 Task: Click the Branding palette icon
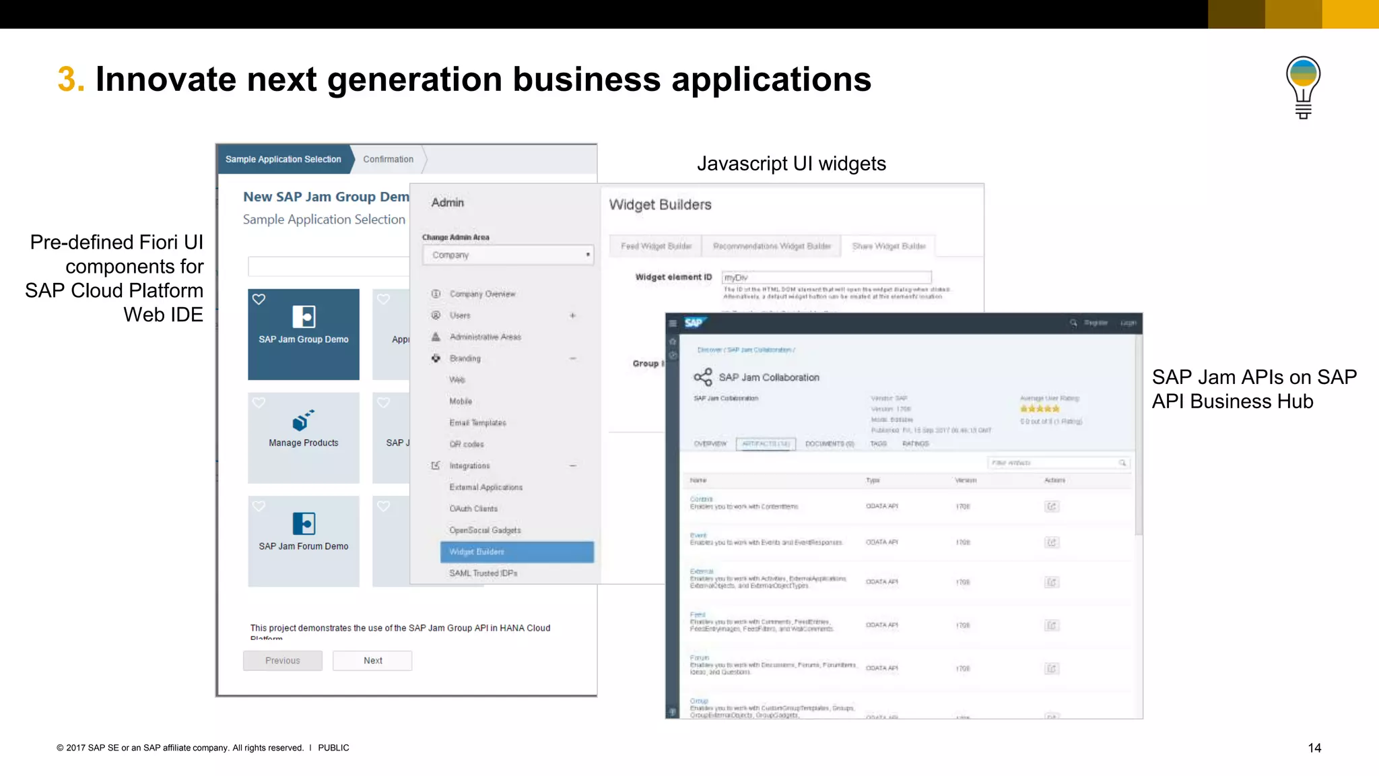[436, 358]
